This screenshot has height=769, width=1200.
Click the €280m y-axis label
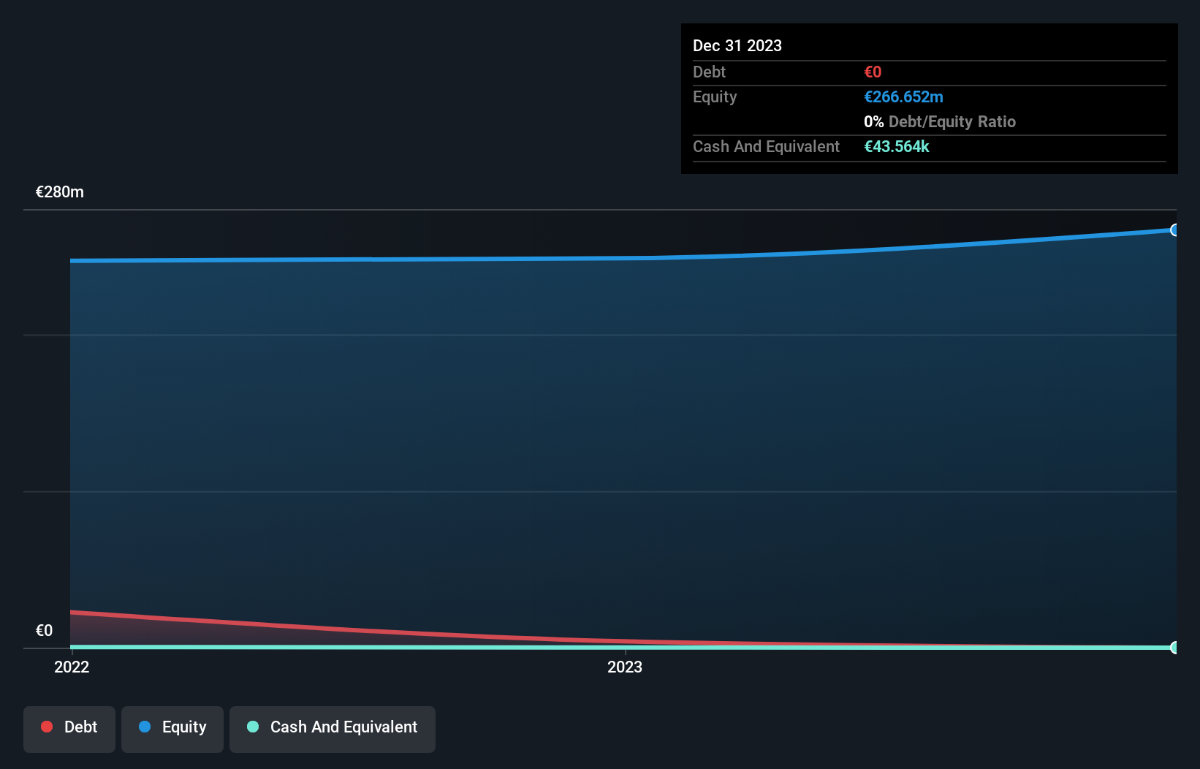60,192
